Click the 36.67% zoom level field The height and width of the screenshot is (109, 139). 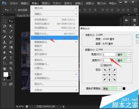(20, 106)
